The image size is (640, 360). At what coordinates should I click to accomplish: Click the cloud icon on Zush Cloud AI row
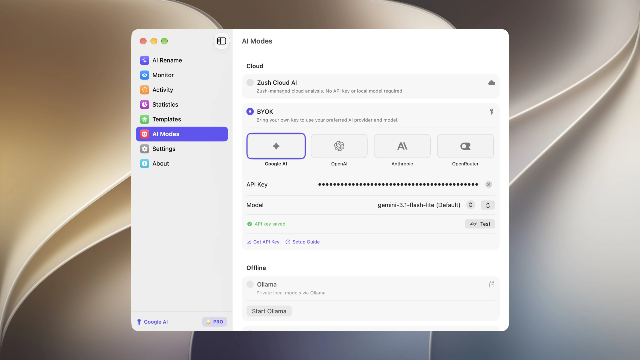491,83
